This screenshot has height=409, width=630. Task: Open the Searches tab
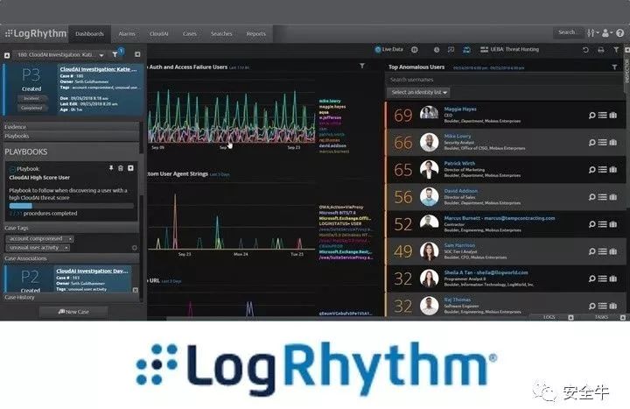[221, 34]
